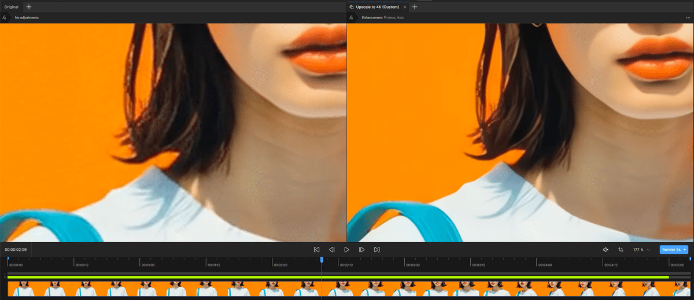Image resolution: width=694 pixels, height=300 pixels.
Task: Close the Upscale to 4K tab
Action: (x=404, y=7)
